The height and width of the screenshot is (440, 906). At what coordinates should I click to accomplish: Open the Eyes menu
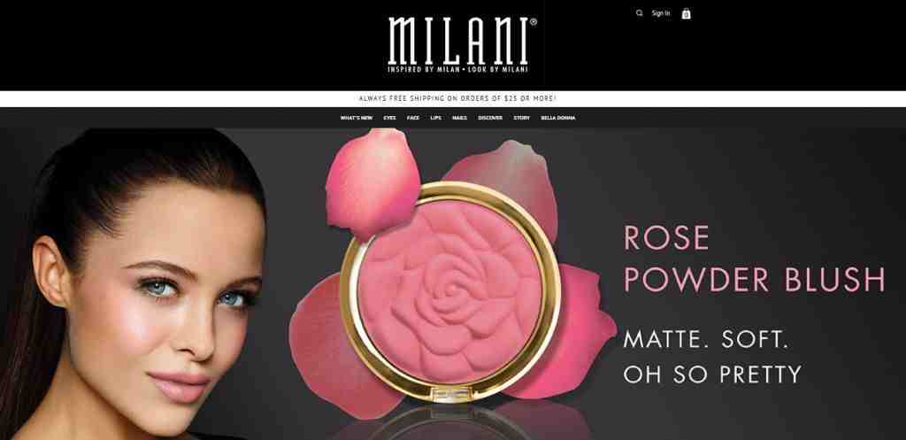click(389, 118)
